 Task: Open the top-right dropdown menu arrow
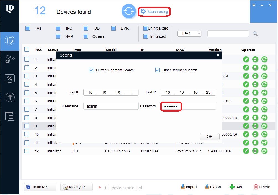[x=254, y=5]
